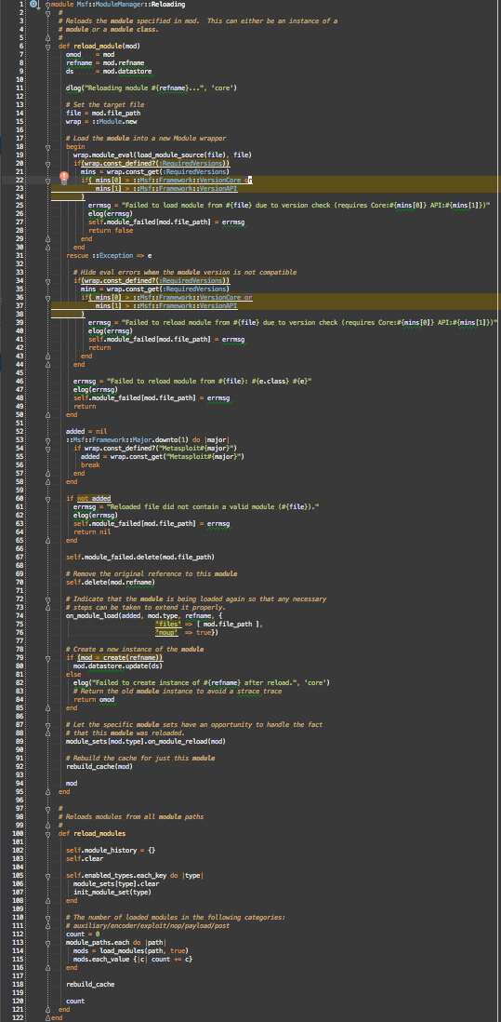Click 'count = 0' on line 112
Image resolution: width=501 pixels, height=1022 pixels.
(x=83, y=934)
